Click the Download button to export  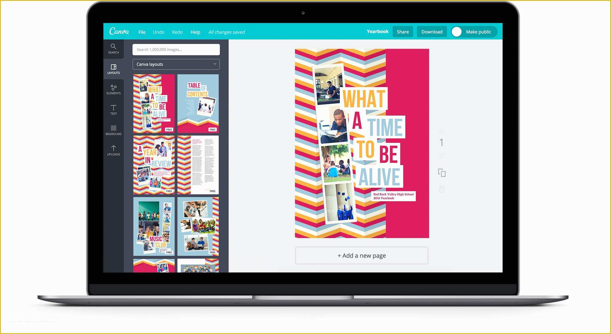pos(432,32)
